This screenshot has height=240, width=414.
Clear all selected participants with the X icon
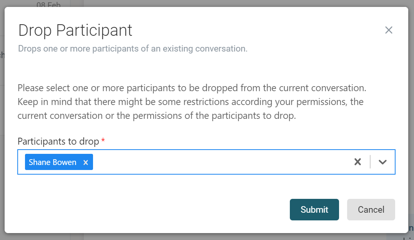click(357, 162)
